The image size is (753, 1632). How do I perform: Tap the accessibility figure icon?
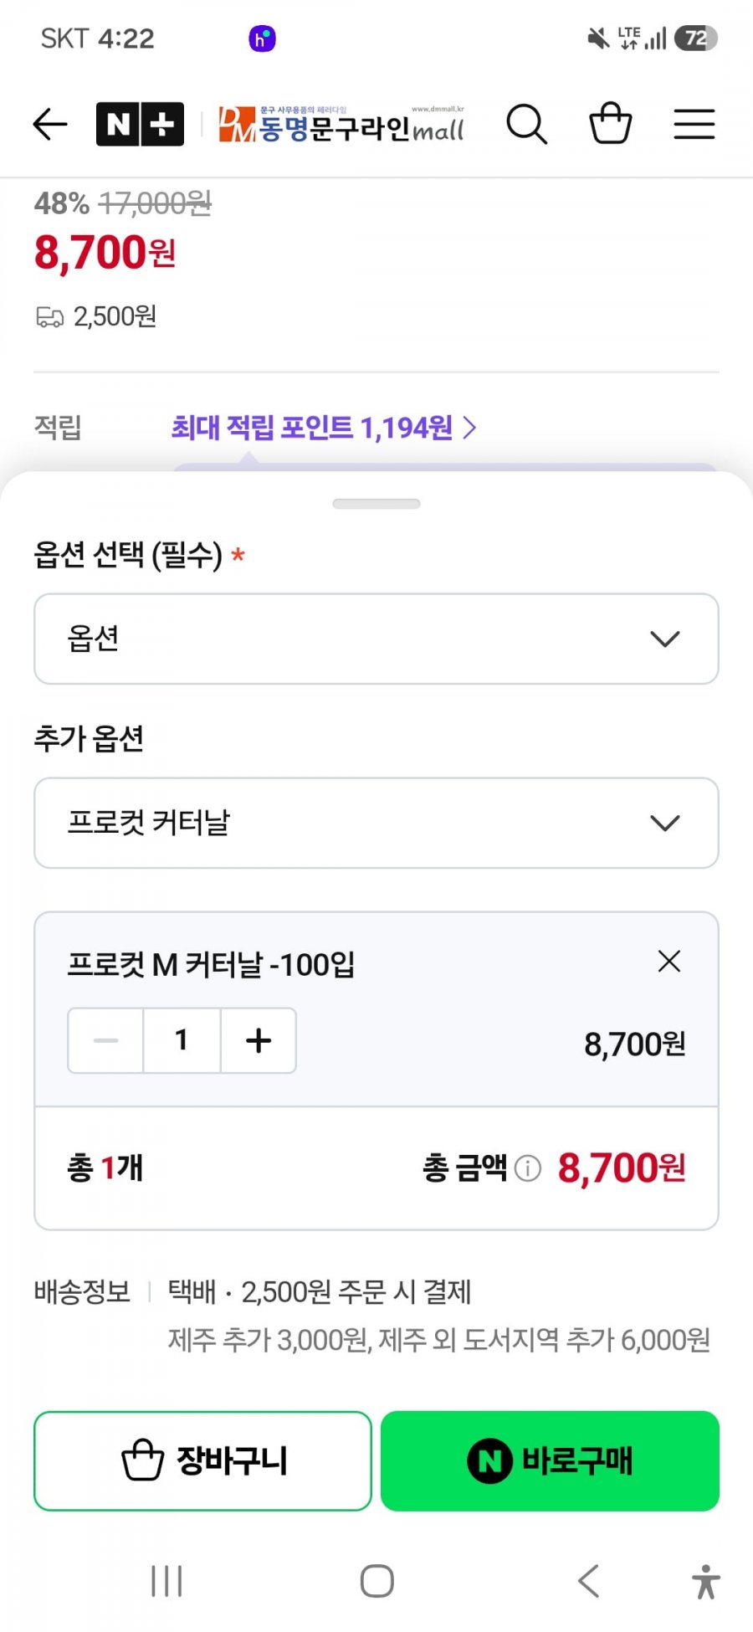pyautogui.click(x=706, y=1582)
